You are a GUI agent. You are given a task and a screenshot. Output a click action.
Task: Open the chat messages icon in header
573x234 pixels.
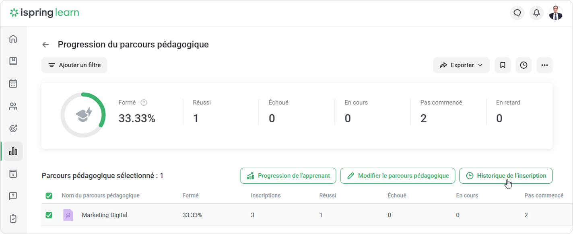517,13
